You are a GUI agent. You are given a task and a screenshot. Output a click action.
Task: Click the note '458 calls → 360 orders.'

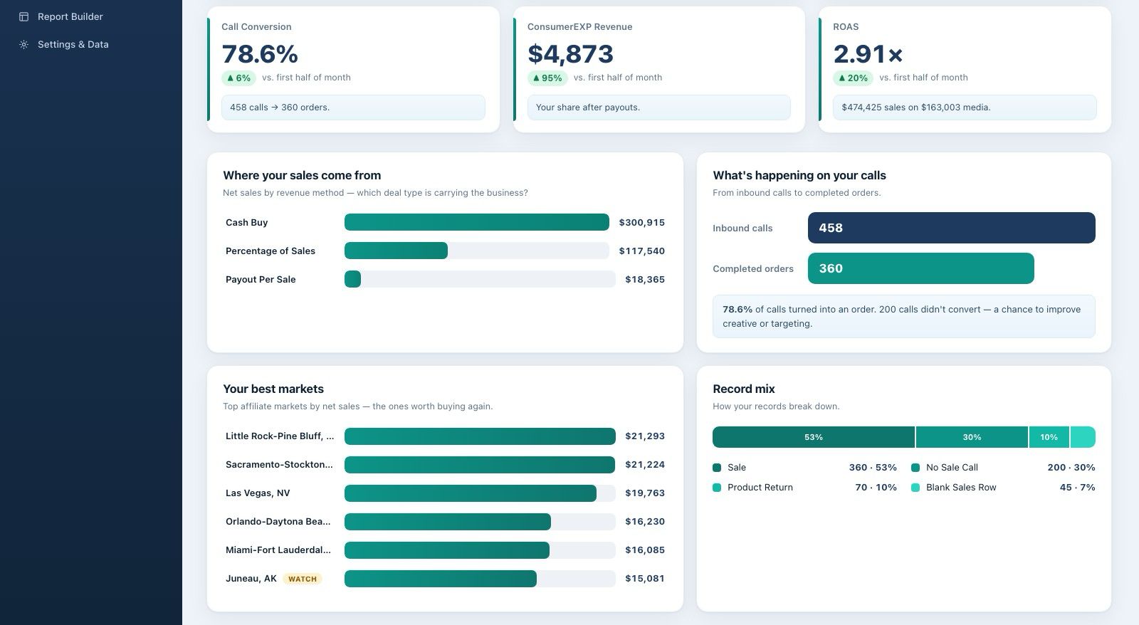353,107
